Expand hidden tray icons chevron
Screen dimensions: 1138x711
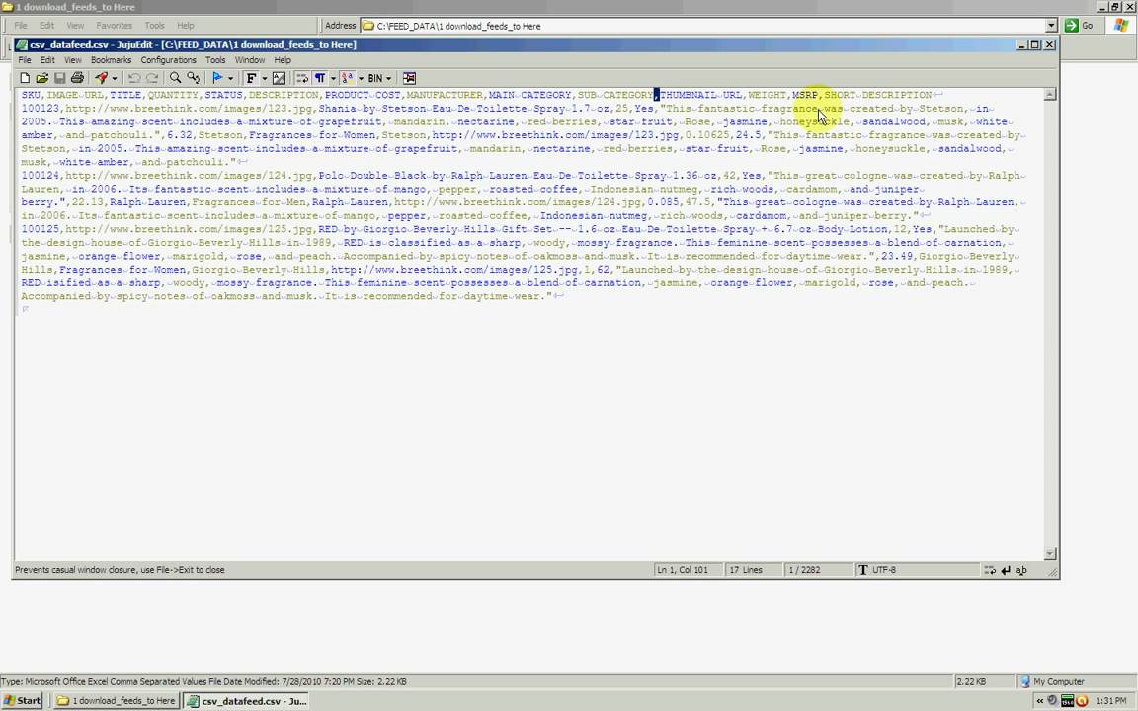tap(1040, 701)
